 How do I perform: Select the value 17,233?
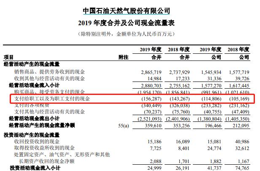183,79
